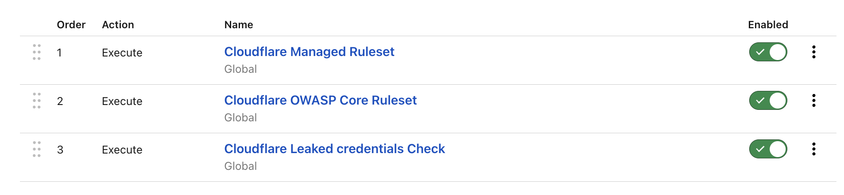The width and height of the screenshot is (844, 195).
Task: Click the drag handle for Cloudflare Managed Ruleset
Action: tap(37, 52)
